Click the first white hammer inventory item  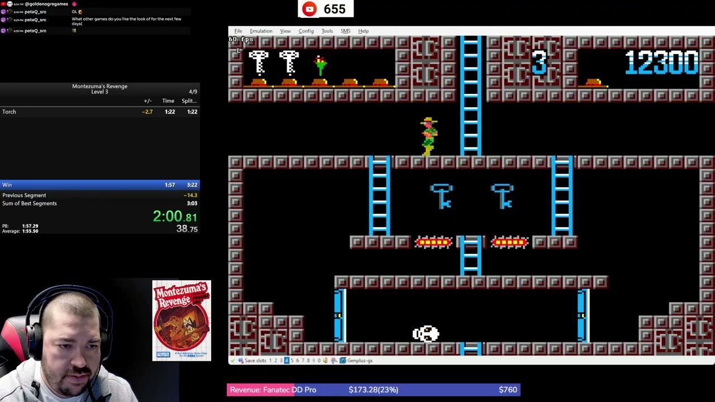coord(259,62)
